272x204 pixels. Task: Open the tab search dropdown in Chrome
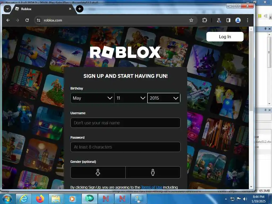pyautogui.click(x=7, y=9)
